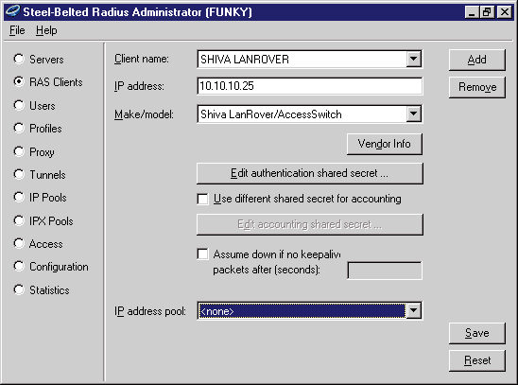Click the Steel-Belted Radius title bar icon
The height and width of the screenshot is (385, 518).
(x=13, y=12)
